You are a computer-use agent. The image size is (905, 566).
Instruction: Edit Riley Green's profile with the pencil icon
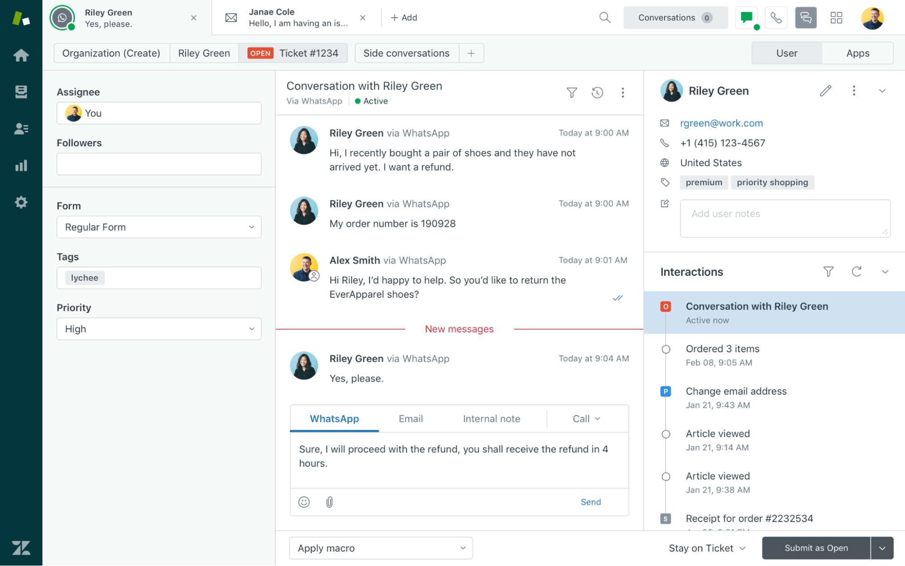pos(825,91)
